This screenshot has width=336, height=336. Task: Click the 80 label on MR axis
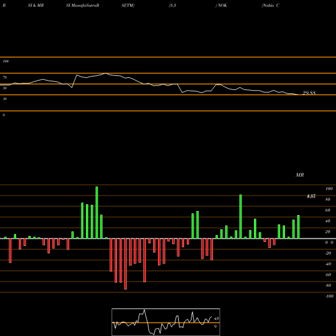pyautogui.click(x=328, y=200)
